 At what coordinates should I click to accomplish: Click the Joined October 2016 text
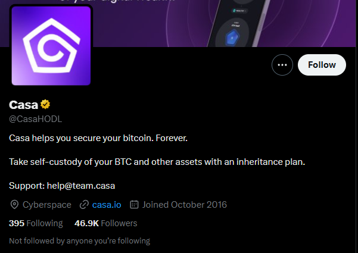[x=185, y=205]
